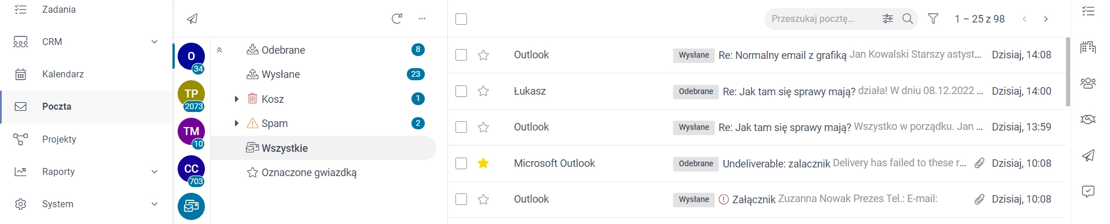
Task: Compose new email with paper plane icon
Action: [x=192, y=19]
